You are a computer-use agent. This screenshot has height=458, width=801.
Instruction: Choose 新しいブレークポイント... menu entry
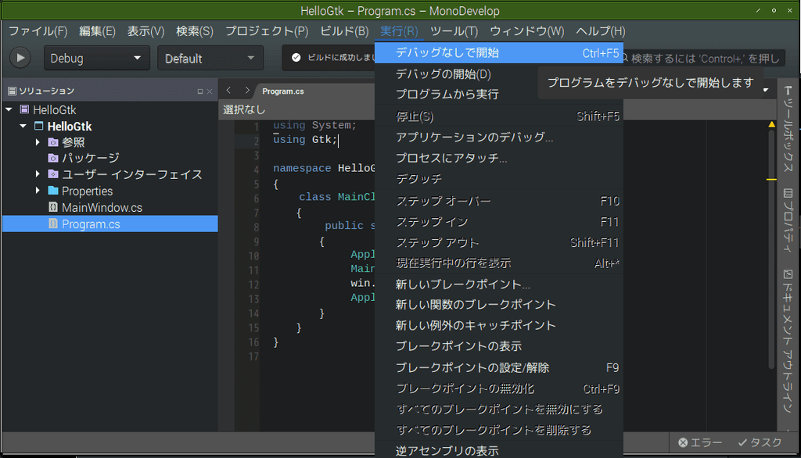pyautogui.click(x=499, y=284)
